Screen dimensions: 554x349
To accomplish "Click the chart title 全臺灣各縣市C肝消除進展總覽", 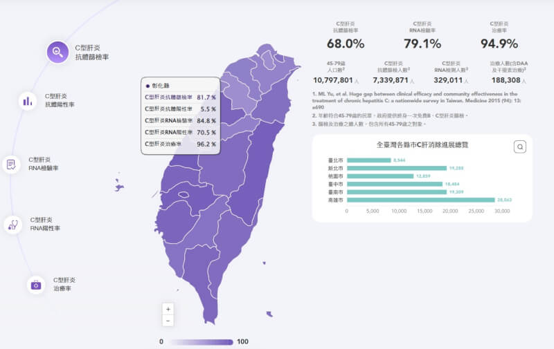I will [422, 145].
